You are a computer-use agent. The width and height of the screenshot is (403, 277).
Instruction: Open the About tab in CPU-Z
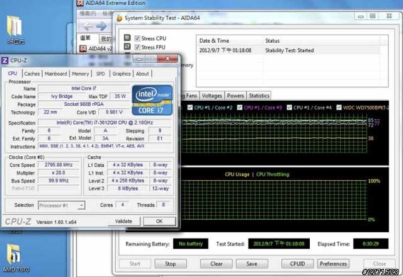tap(142, 74)
